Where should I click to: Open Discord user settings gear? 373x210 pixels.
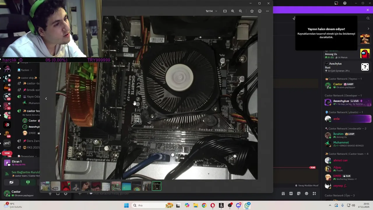tap(66, 193)
